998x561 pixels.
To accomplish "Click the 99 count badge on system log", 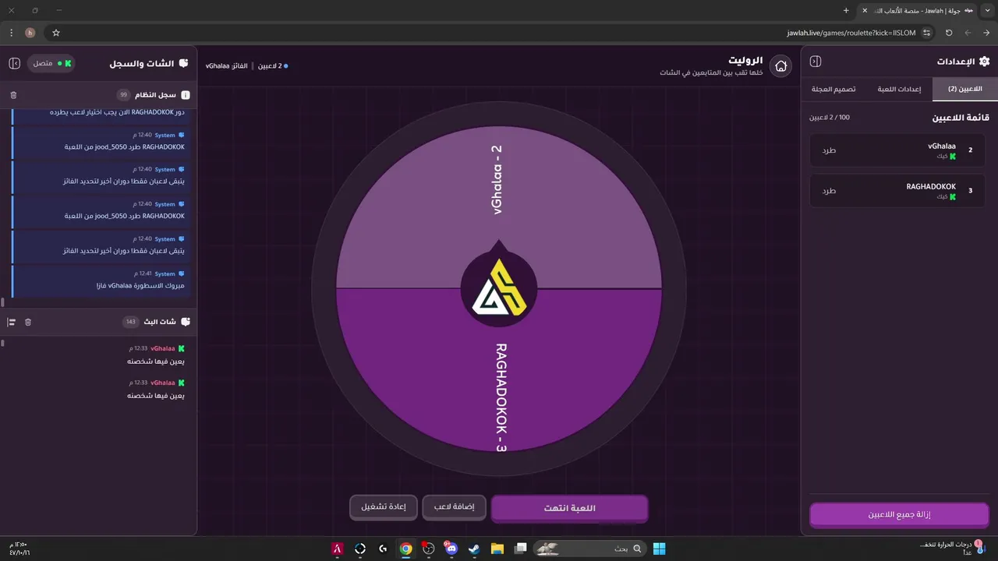I will click(x=123, y=95).
